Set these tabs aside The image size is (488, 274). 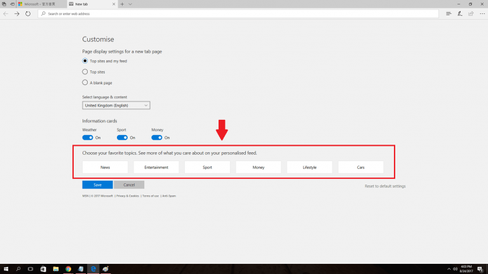pyautogui.click(x=12, y=4)
